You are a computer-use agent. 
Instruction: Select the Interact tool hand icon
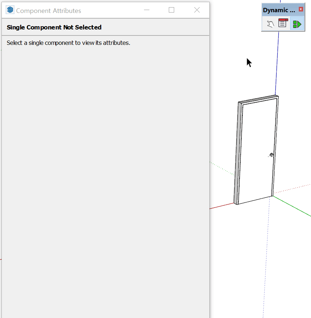[270, 24]
